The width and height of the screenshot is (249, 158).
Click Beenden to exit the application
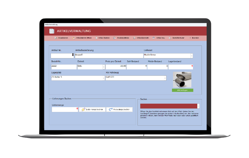coord(190,38)
